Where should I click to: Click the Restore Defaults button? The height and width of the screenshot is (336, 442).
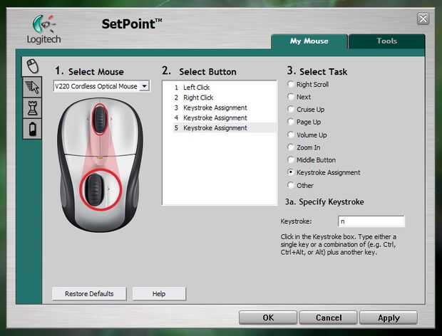click(89, 294)
